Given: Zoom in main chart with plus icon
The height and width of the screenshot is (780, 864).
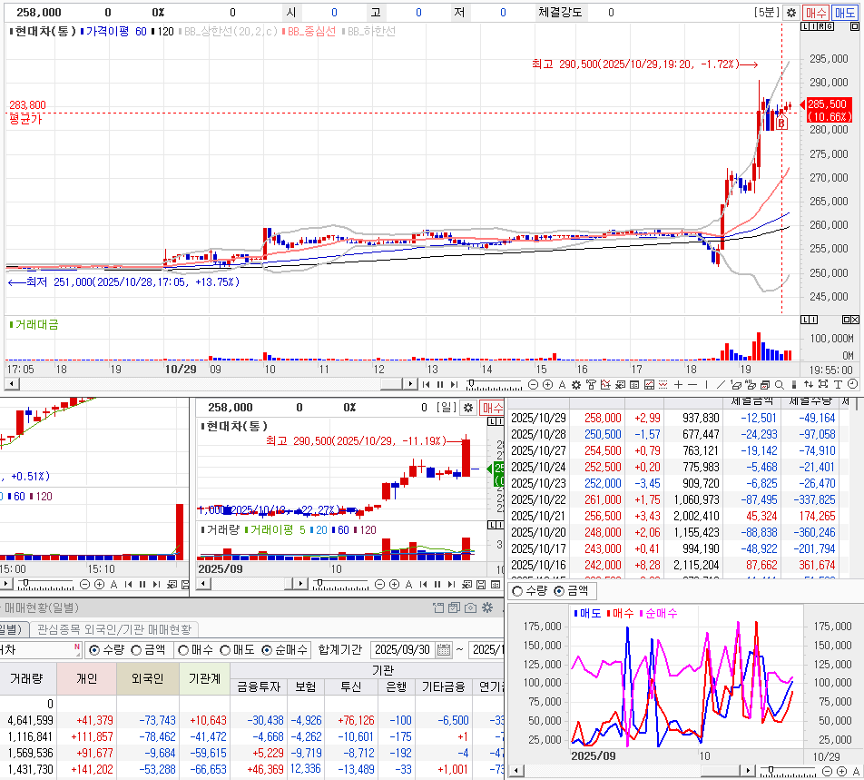Looking at the screenshot, I should coord(548,384).
